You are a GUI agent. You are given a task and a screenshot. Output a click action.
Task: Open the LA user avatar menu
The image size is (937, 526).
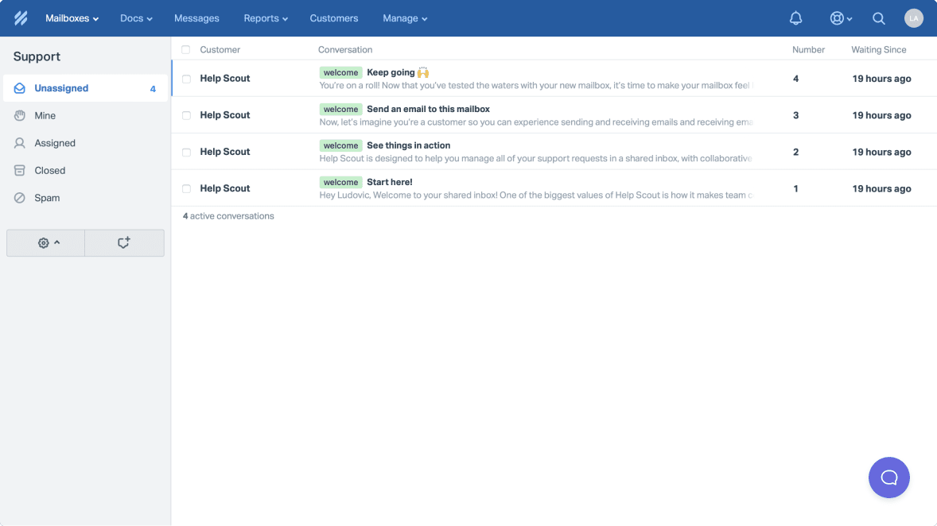coord(914,18)
